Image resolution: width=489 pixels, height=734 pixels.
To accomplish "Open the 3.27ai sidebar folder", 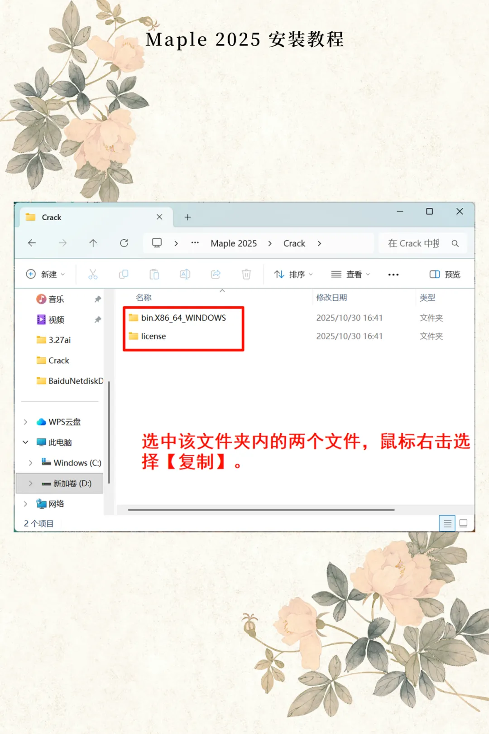I will [x=54, y=340].
